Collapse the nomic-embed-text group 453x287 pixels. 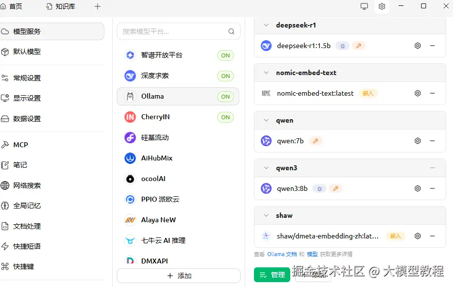266,73
